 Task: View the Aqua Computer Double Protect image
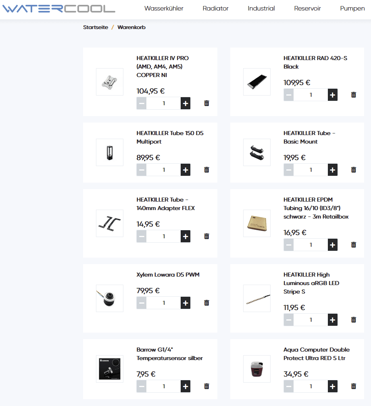pos(256,369)
